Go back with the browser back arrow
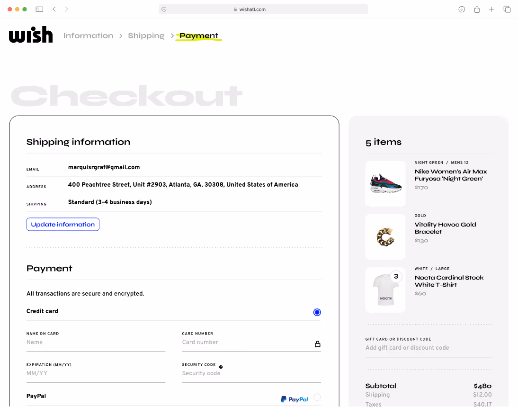 coord(54,9)
